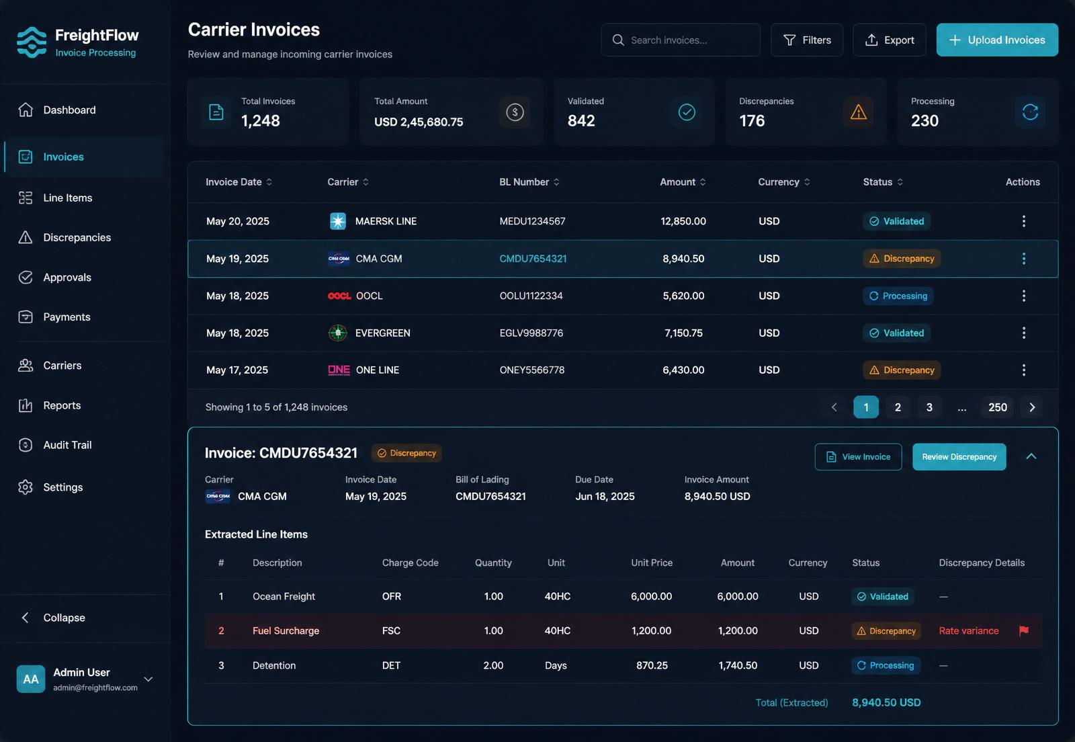This screenshot has height=742, width=1075.
Task: Click the Discrepancy badge beside invoice title
Action: tap(406, 453)
